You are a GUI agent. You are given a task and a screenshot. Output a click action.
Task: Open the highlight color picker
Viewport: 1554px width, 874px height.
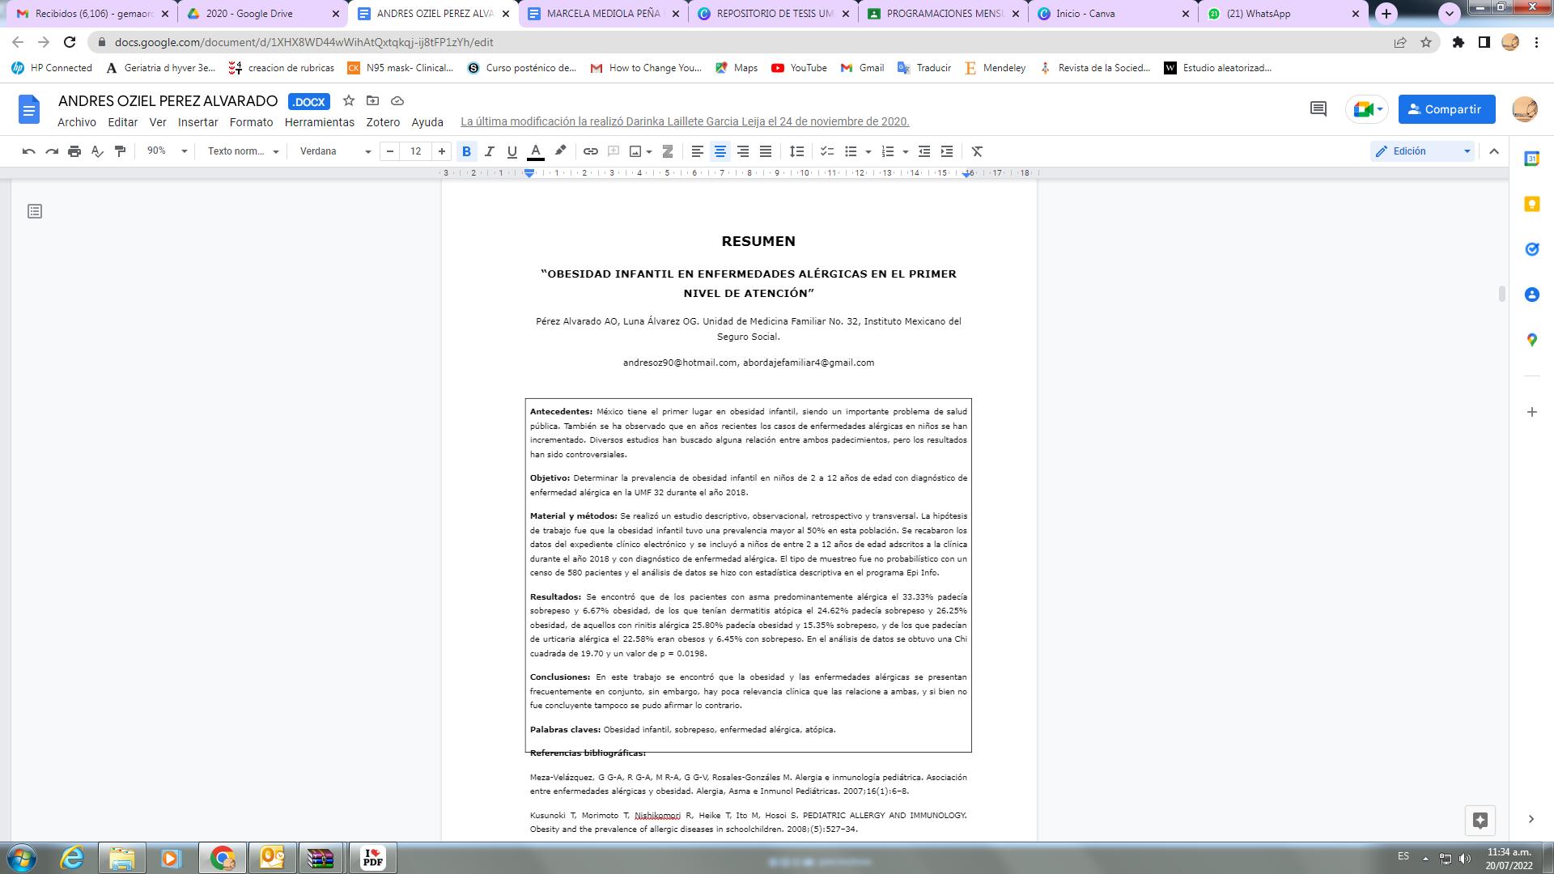(559, 151)
